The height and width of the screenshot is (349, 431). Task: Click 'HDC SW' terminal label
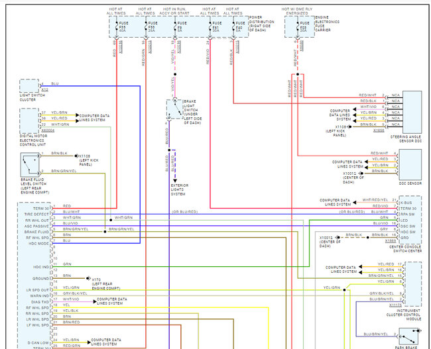tap(408, 232)
